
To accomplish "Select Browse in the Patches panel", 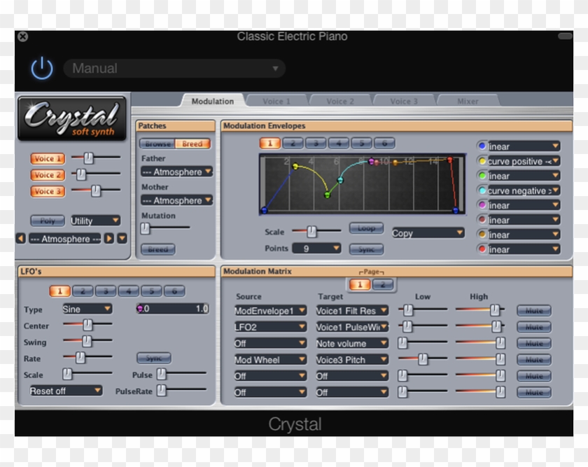I will pos(157,144).
